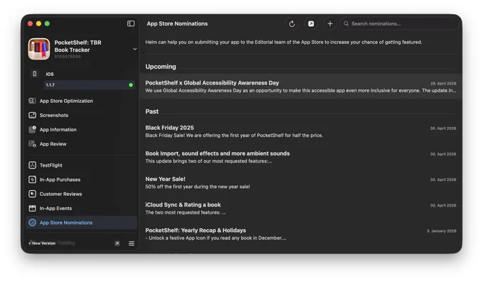Screen dimensions: 483x281
Task: Open sidebar settings sliders icon
Action: point(131,243)
